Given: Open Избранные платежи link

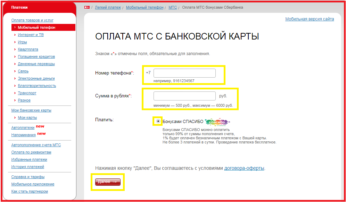Looking at the screenshot, I should (x=29, y=159).
